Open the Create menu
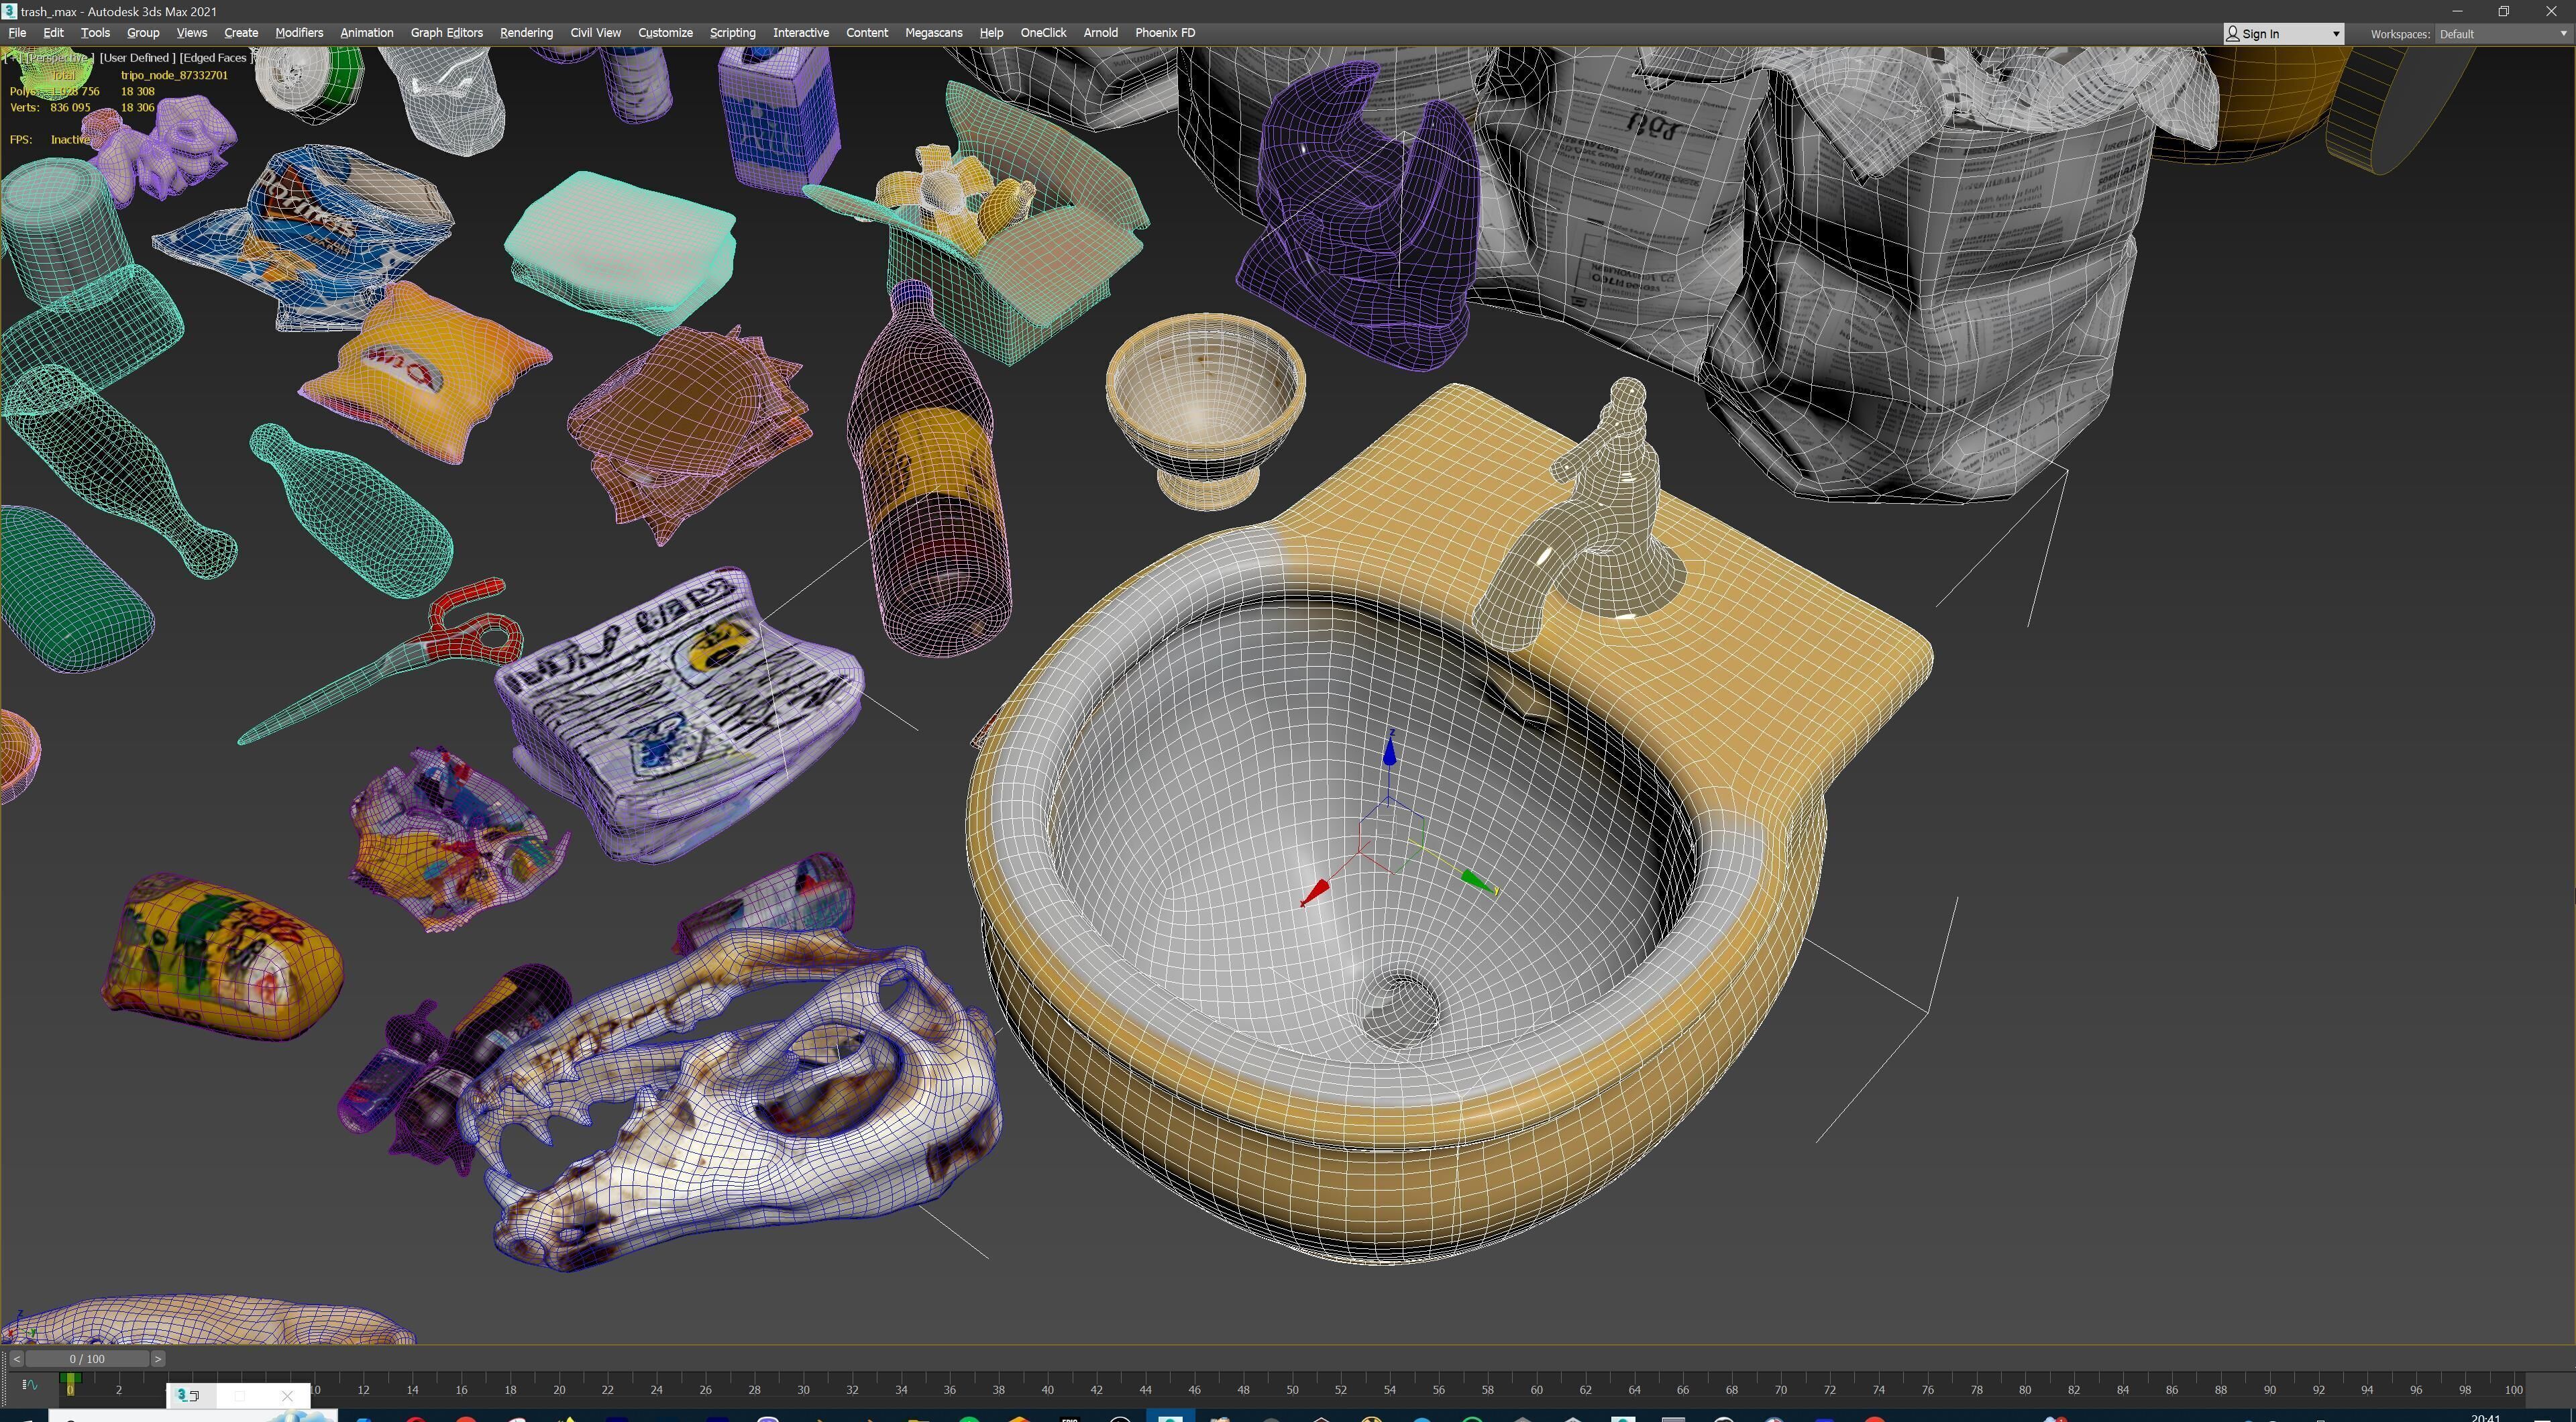This screenshot has width=2576, height=1422. [241, 33]
